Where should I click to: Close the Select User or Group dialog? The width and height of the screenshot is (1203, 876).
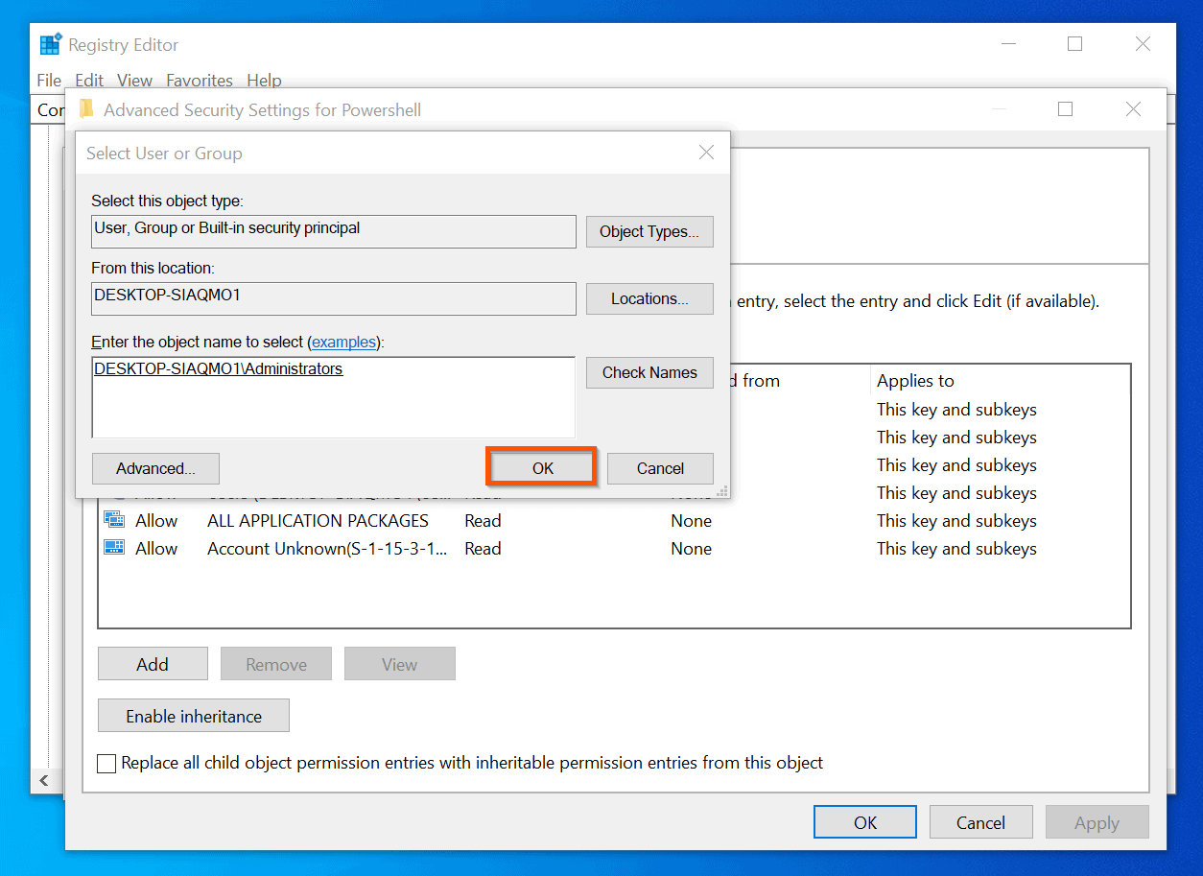707,153
